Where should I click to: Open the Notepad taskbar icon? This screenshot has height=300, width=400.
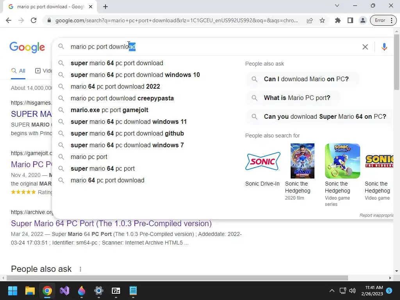click(x=133, y=291)
